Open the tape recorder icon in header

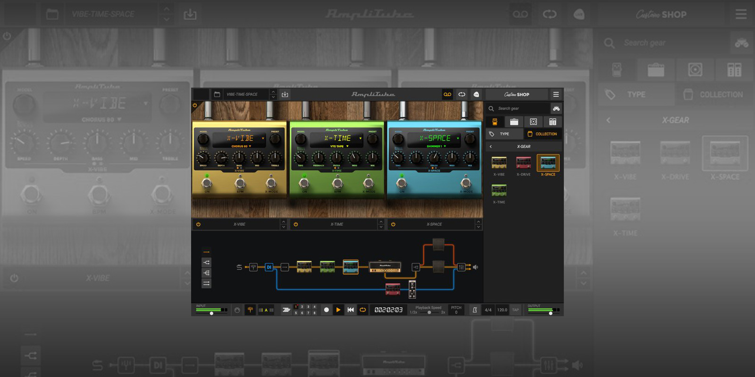(x=447, y=94)
